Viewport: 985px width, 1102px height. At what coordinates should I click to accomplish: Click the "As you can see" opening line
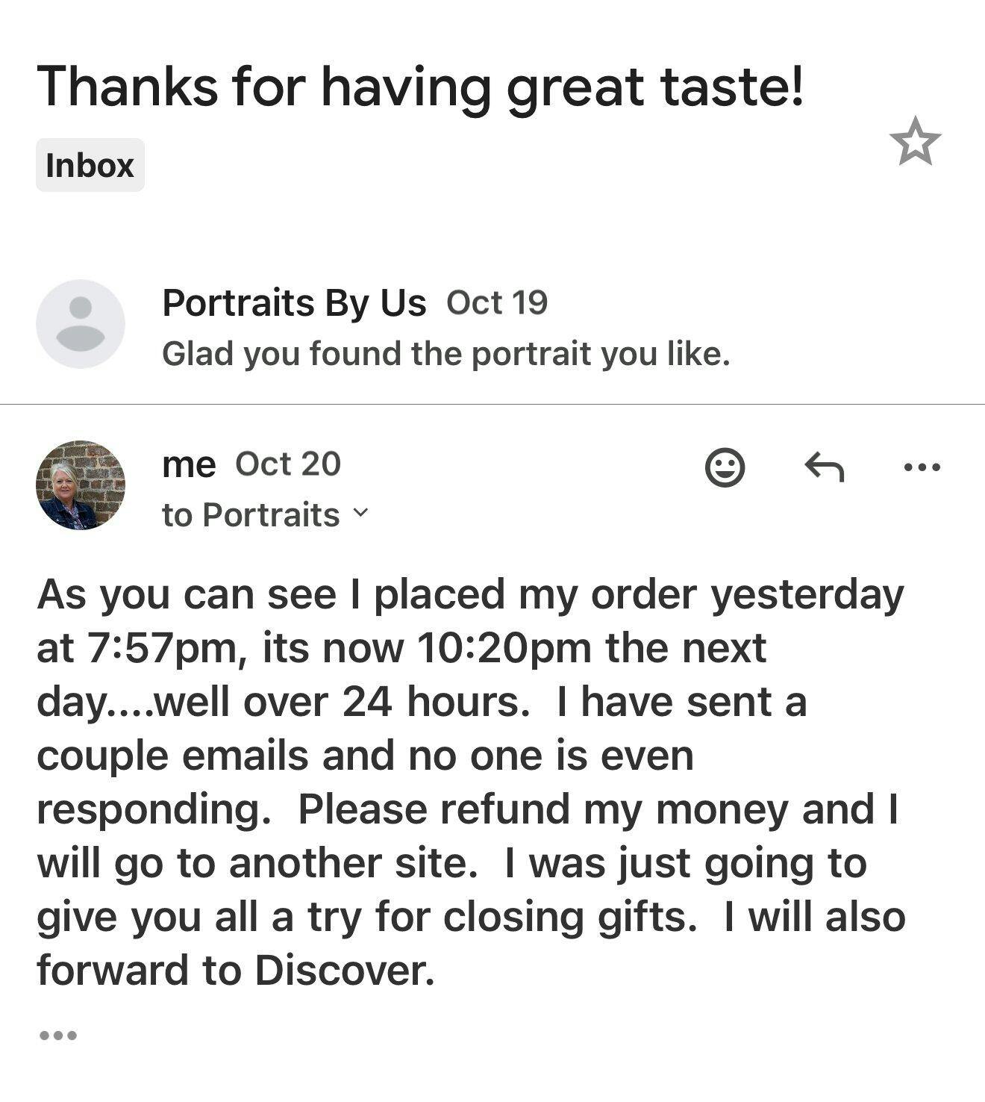470,595
